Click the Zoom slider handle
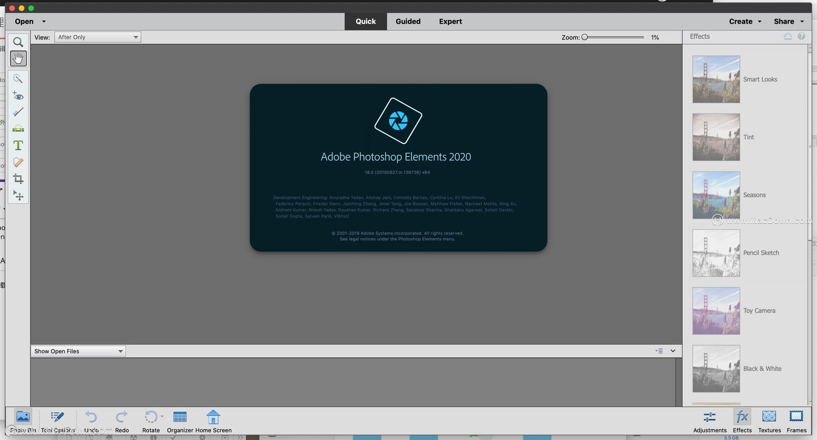 pos(584,37)
